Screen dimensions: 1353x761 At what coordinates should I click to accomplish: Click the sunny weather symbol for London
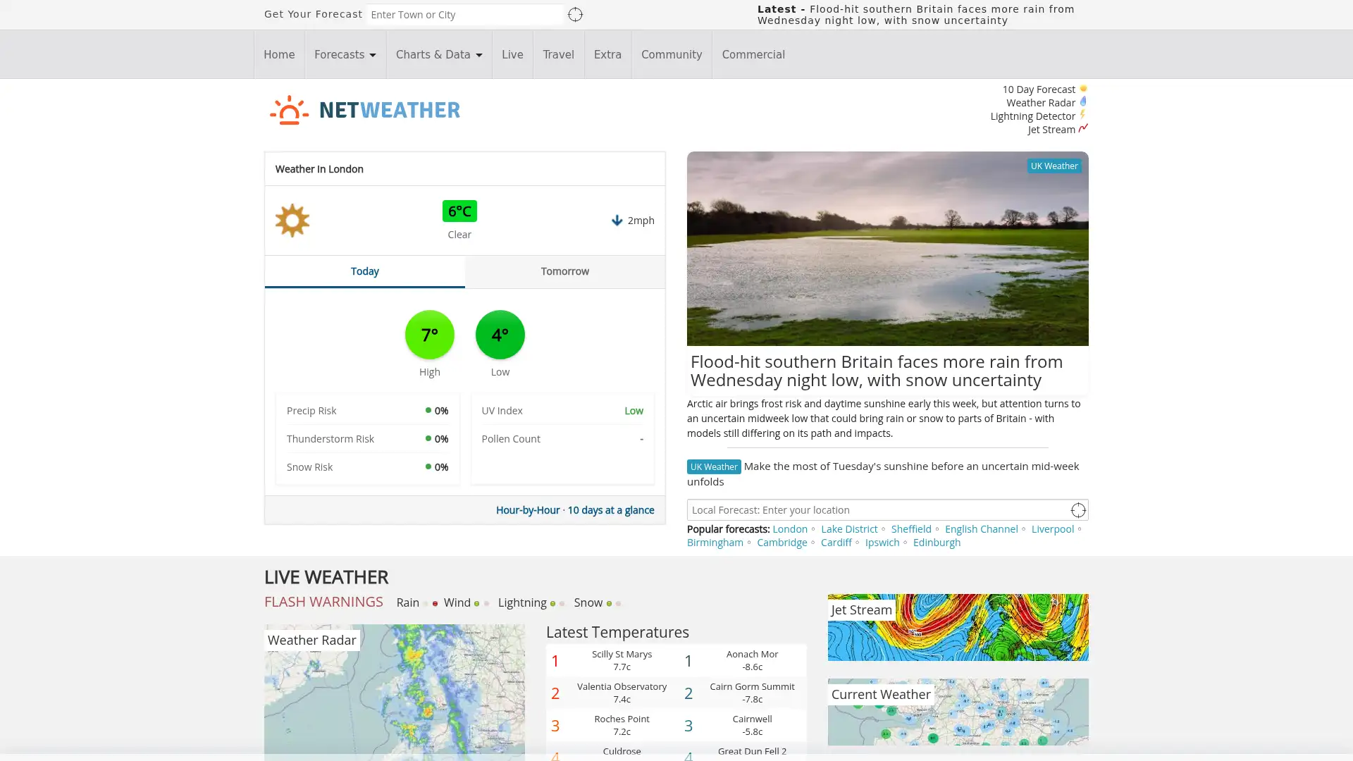(292, 220)
